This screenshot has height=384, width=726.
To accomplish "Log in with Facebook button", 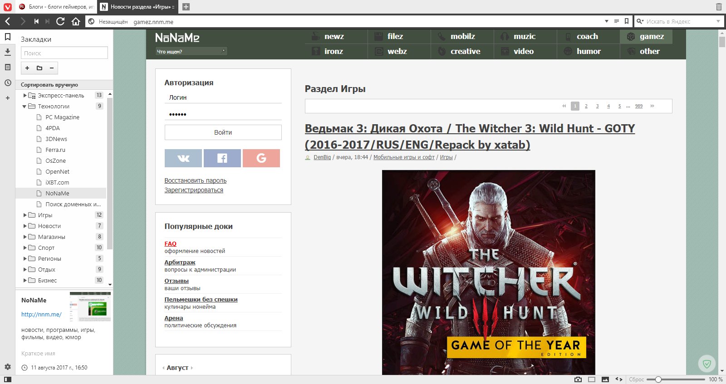I will tap(222, 158).
